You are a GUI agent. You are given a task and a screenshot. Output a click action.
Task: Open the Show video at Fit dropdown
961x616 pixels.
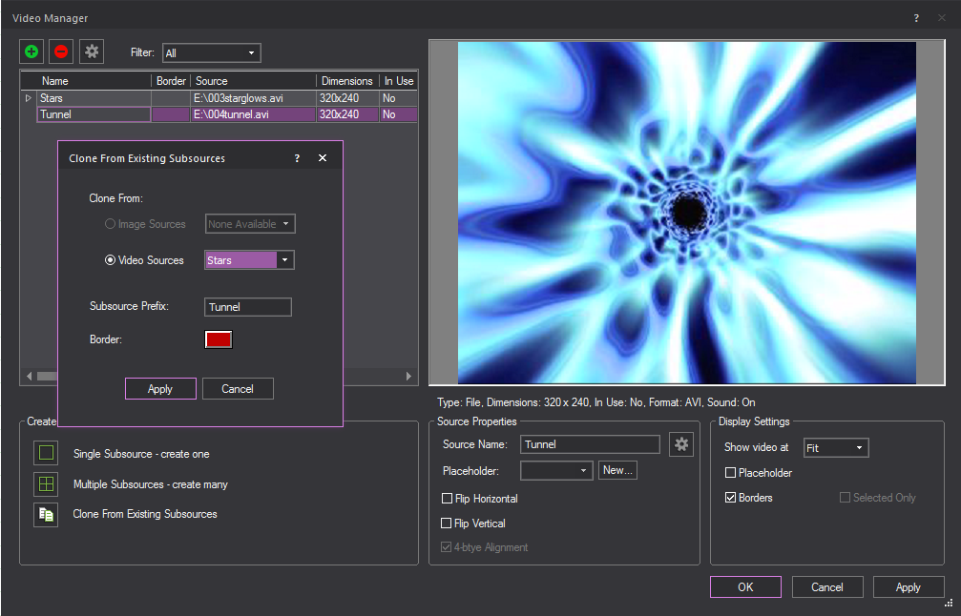(835, 448)
